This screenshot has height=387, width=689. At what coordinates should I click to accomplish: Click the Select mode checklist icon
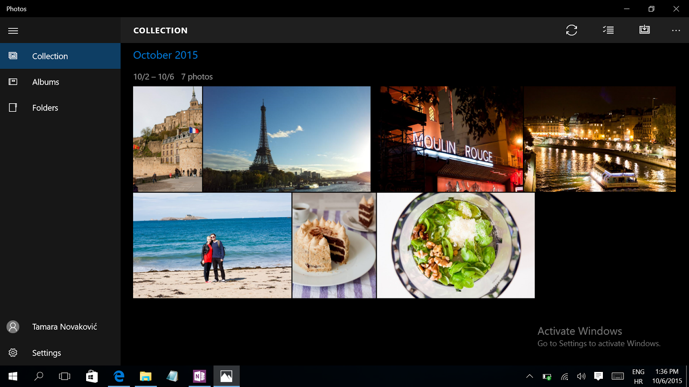pyautogui.click(x=608, y=30)
